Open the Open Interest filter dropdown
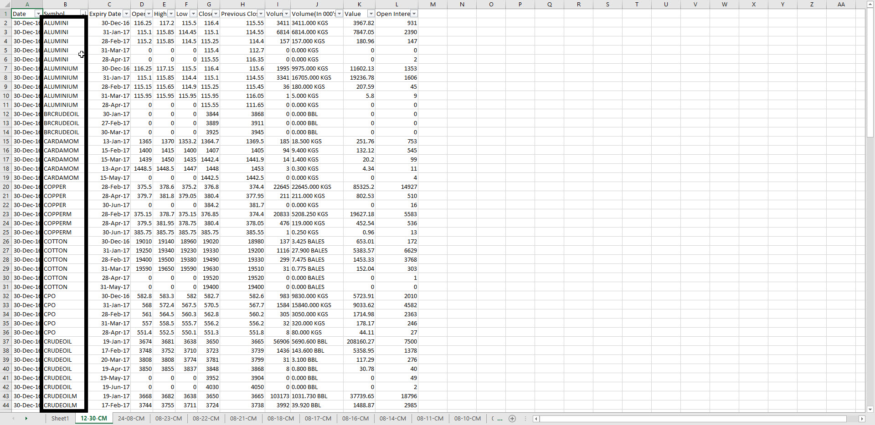The height and width of the screenshot is (425, 875). point(414,14)
